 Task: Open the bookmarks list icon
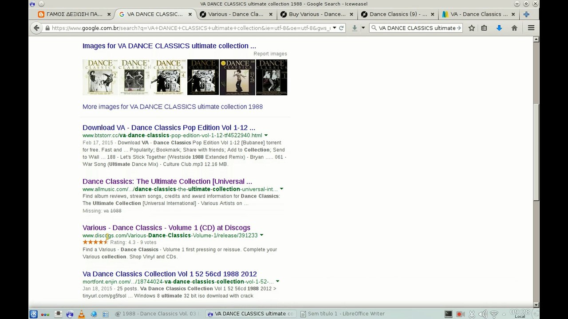pyautogui.click(x=484, y=28)
